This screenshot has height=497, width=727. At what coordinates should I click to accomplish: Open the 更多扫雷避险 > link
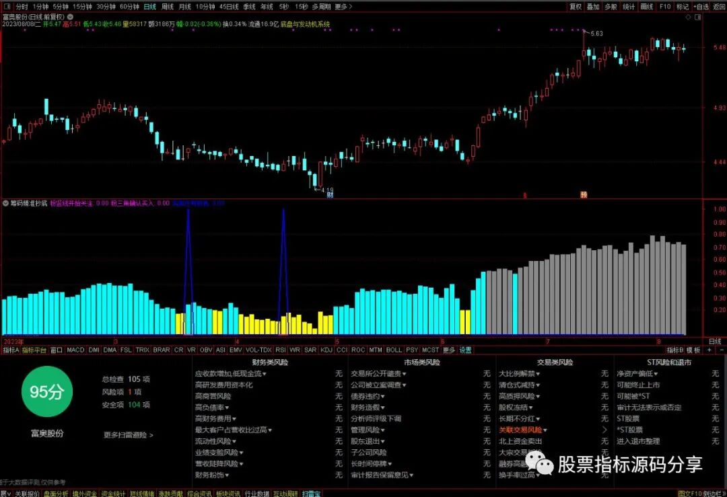(129, 435)
